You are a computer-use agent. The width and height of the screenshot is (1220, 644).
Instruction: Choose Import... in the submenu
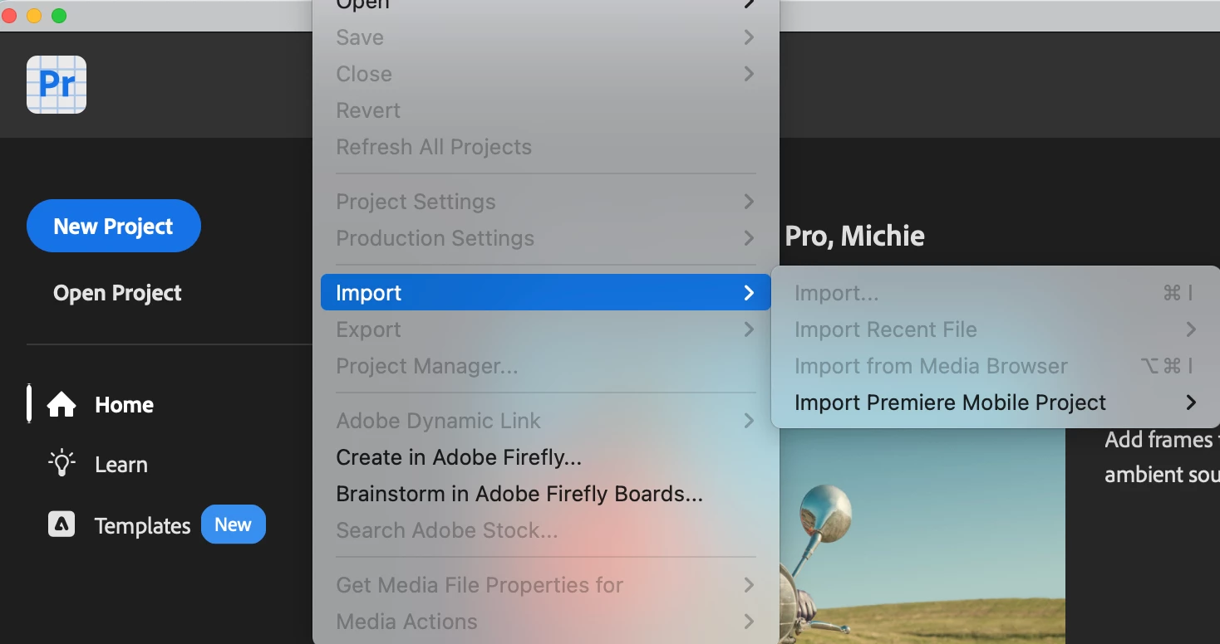pos(995,293)
